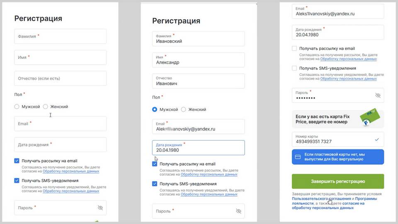The width and height of the screenshot is (398, 224).
Task: Enable email newsletter in the right form
Action: 294,49
